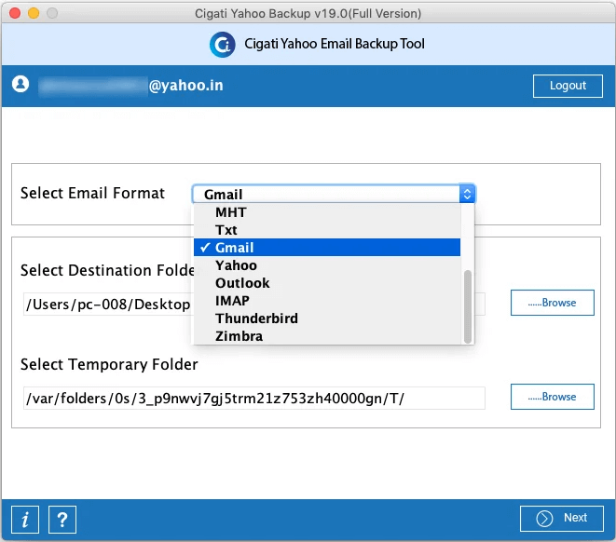Select the checked Gmail option
This screenshot has height=542, width=616.
[327, 248]
